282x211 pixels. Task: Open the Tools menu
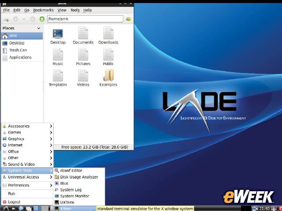click(75, 10)
